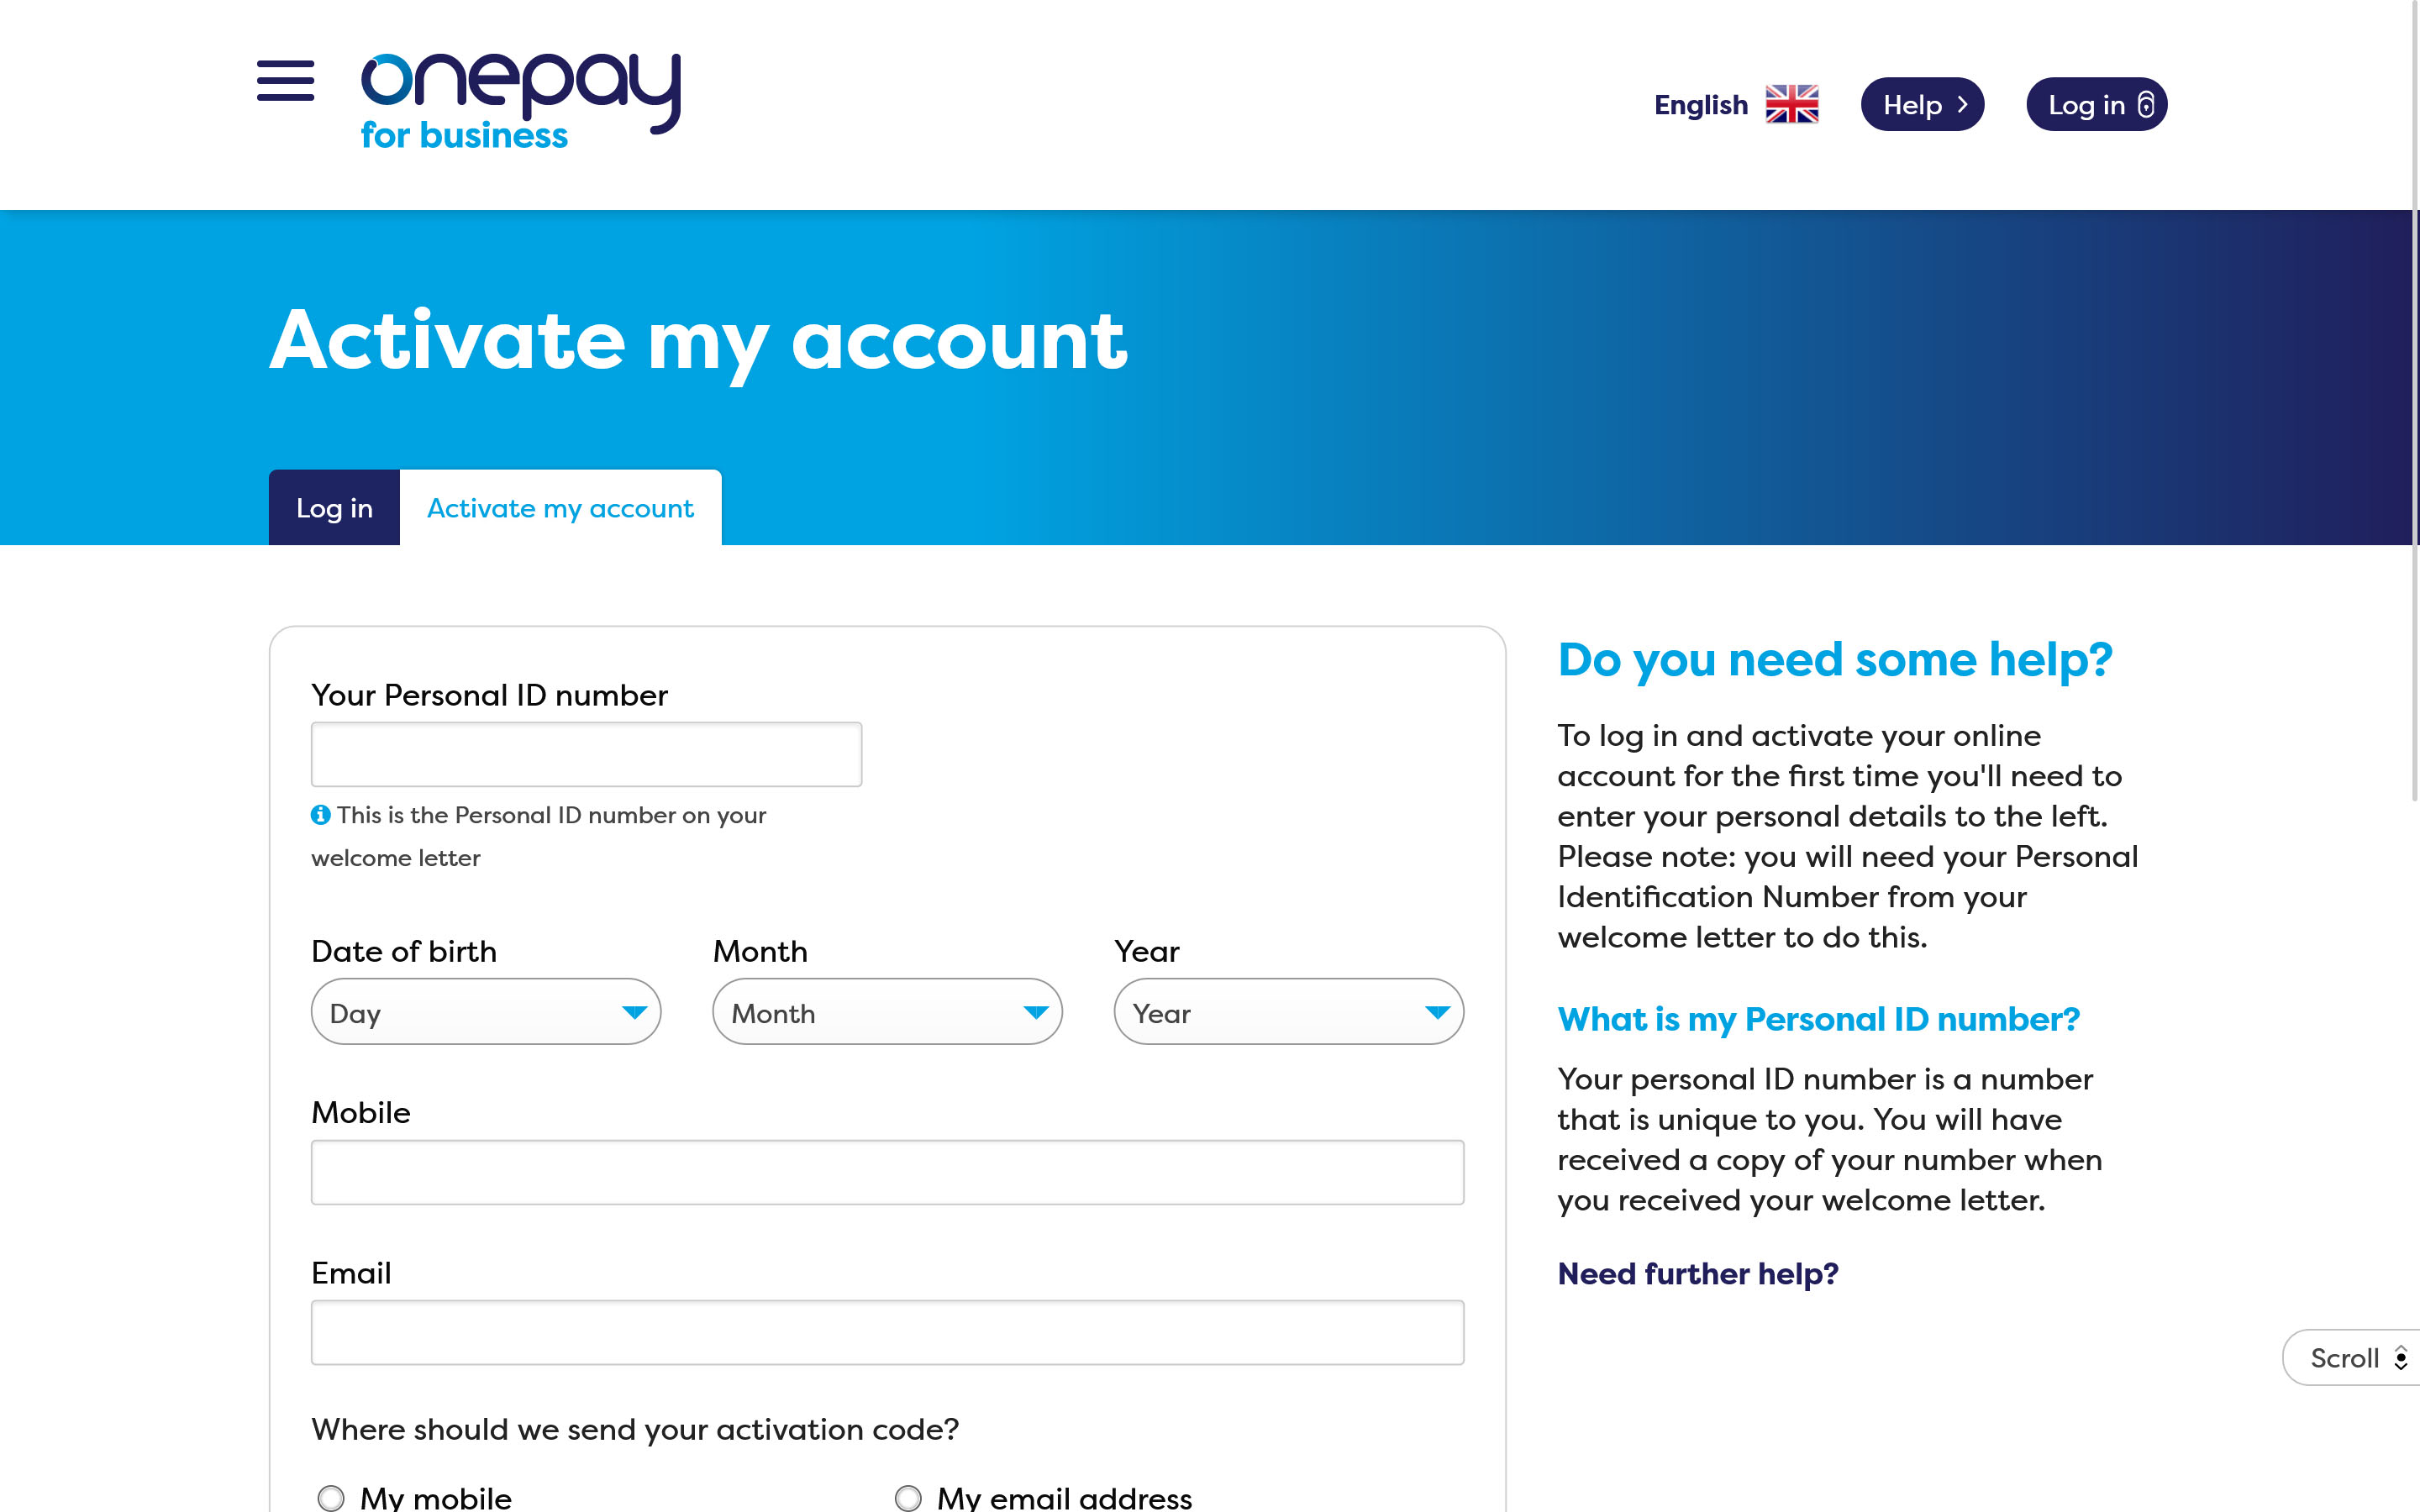Select the My mobile radio option

click(331, 1497)
